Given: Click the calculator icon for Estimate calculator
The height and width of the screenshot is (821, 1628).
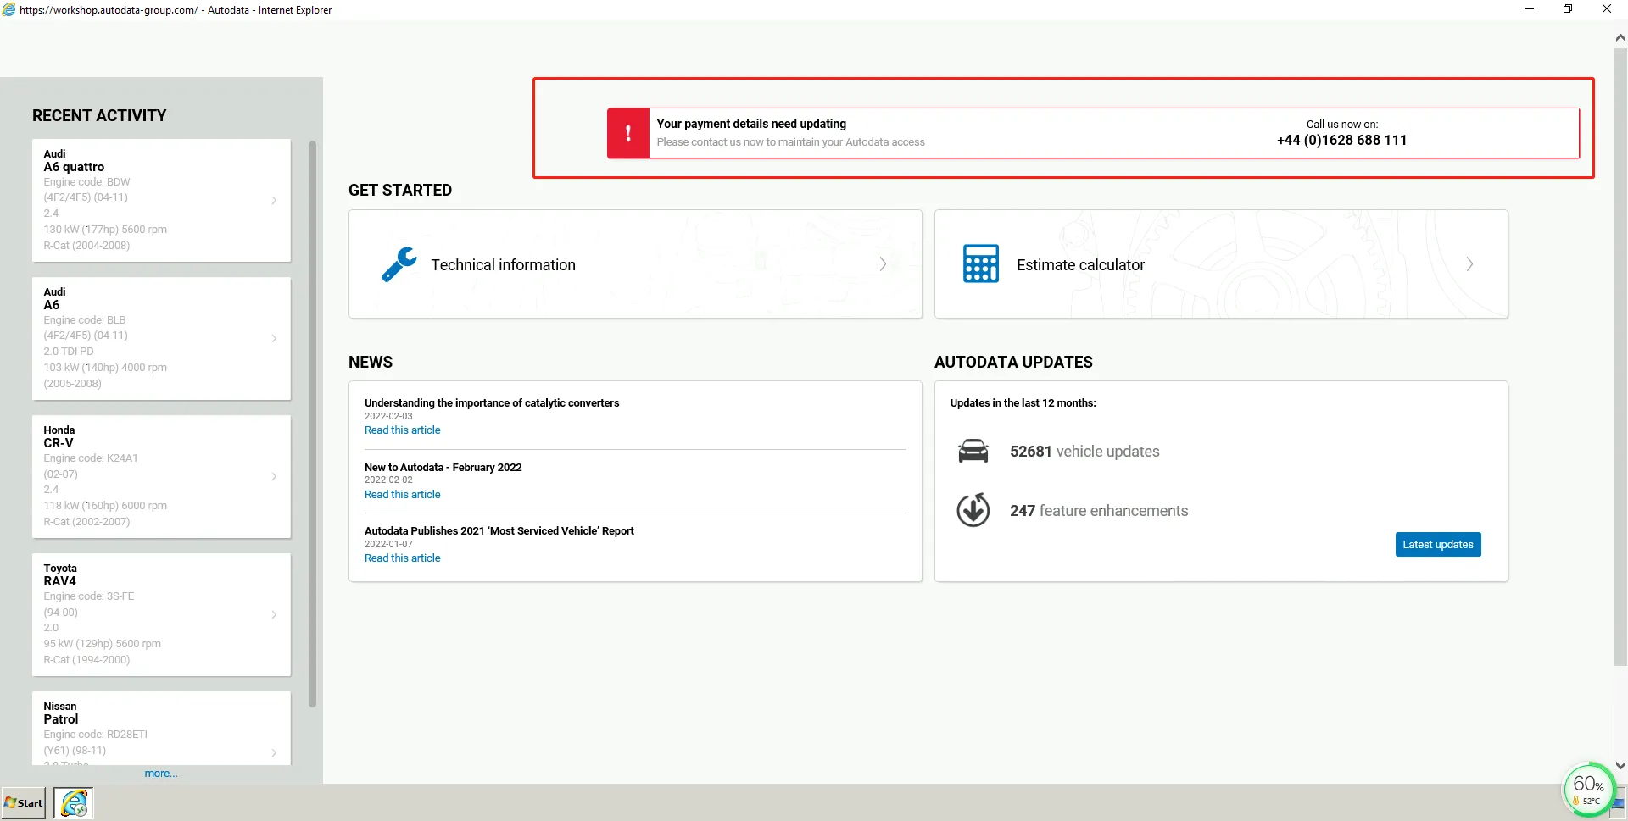Looking at the screenshot, I should click(980, 264).
